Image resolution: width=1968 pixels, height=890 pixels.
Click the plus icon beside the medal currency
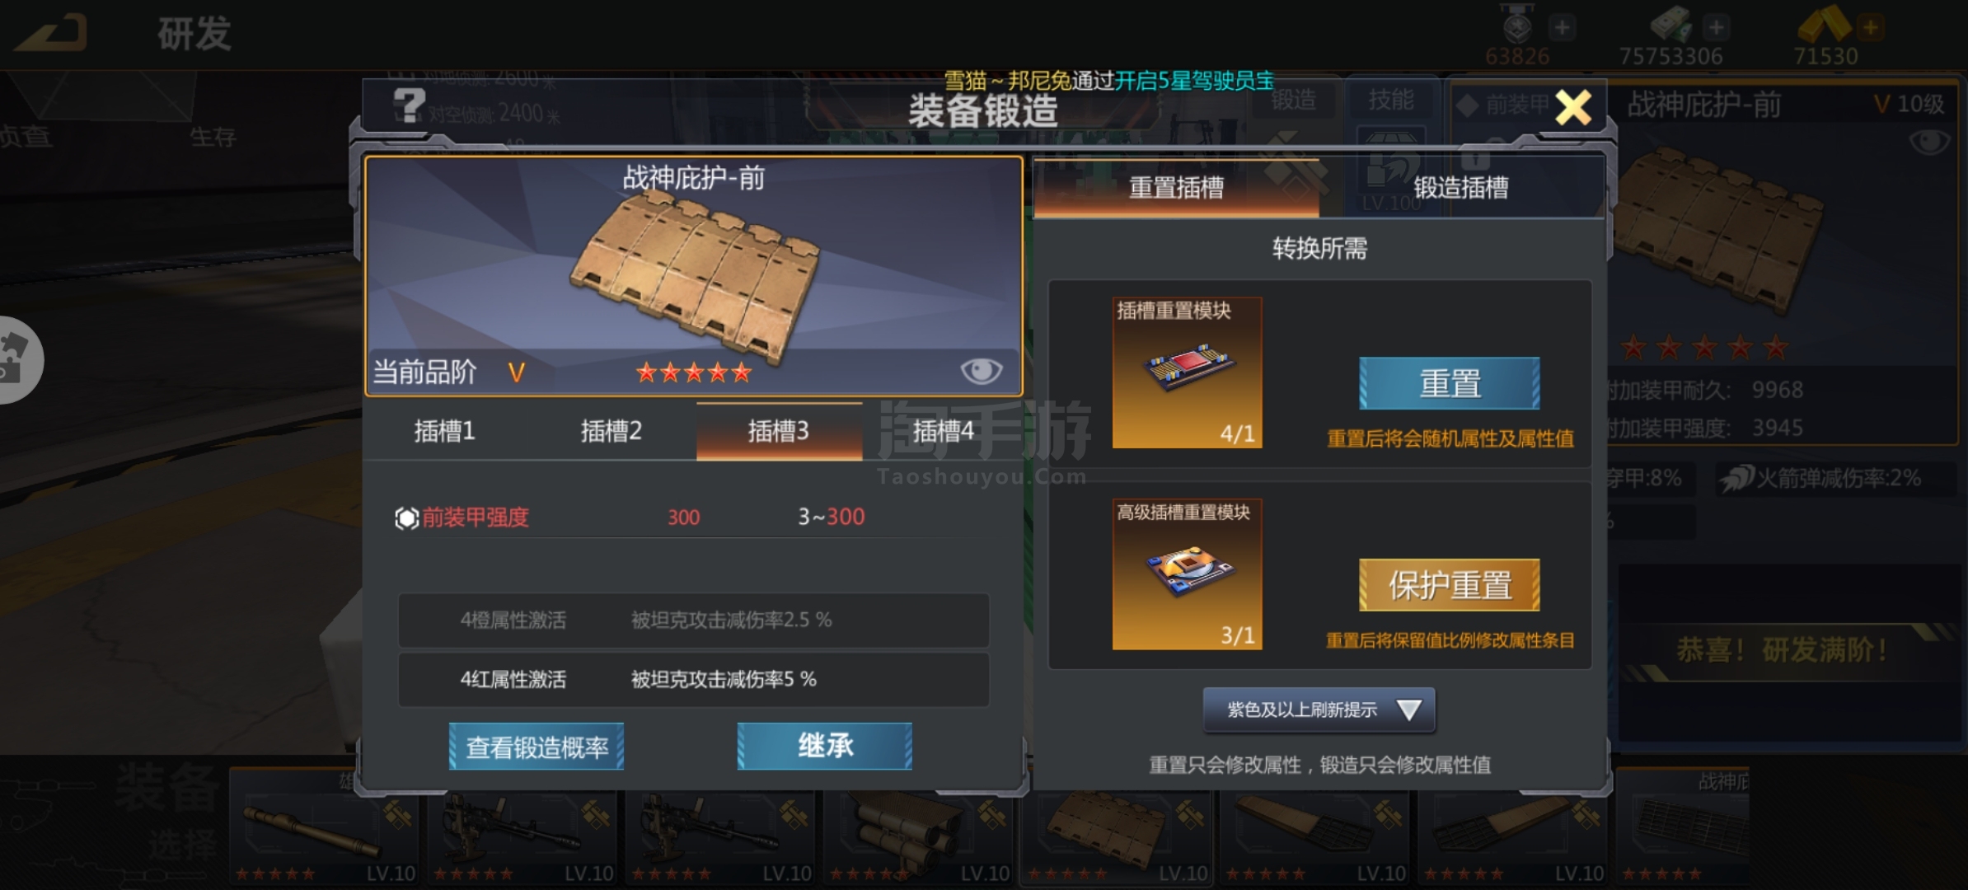[1562, 27]
